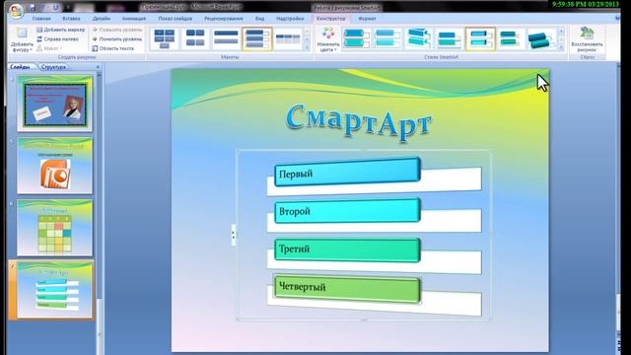Expand the text pane arrows on SmartArt frame
This screenshot has height=355, width=631.
(x=234, y=235)
